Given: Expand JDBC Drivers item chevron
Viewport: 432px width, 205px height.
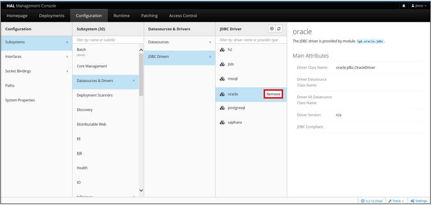Looking at the screenshot, I should (x=210, y=56).
